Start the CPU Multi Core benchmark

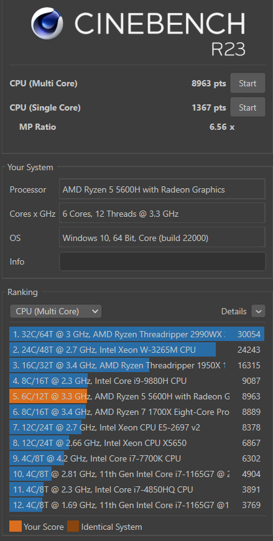coord(248,83)
